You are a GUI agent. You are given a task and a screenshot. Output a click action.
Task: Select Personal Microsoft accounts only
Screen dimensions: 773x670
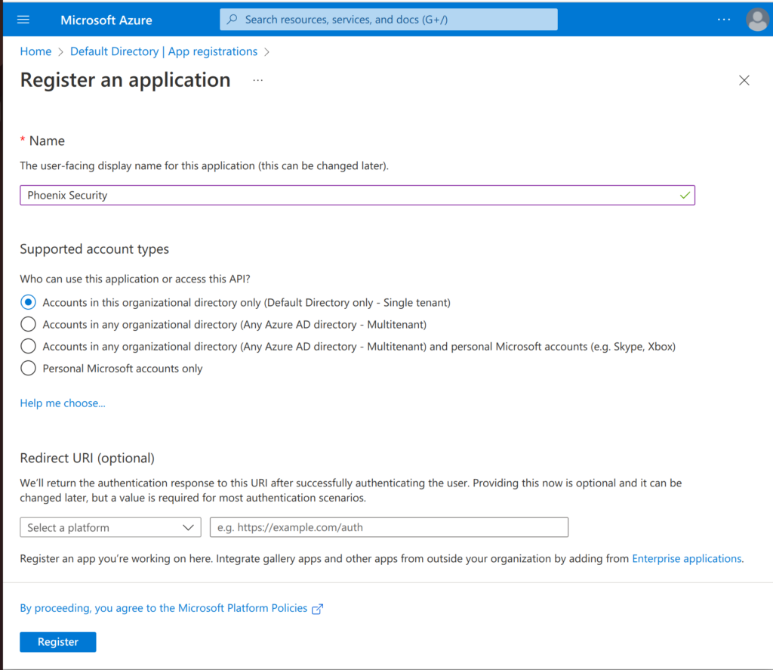28,368
